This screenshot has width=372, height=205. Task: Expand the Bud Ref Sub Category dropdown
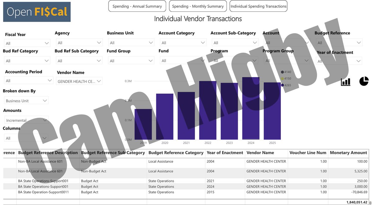tap(79, 60)
